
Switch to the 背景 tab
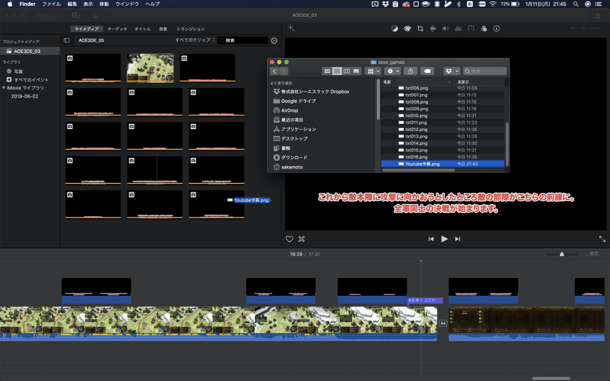tap(163, 29)
